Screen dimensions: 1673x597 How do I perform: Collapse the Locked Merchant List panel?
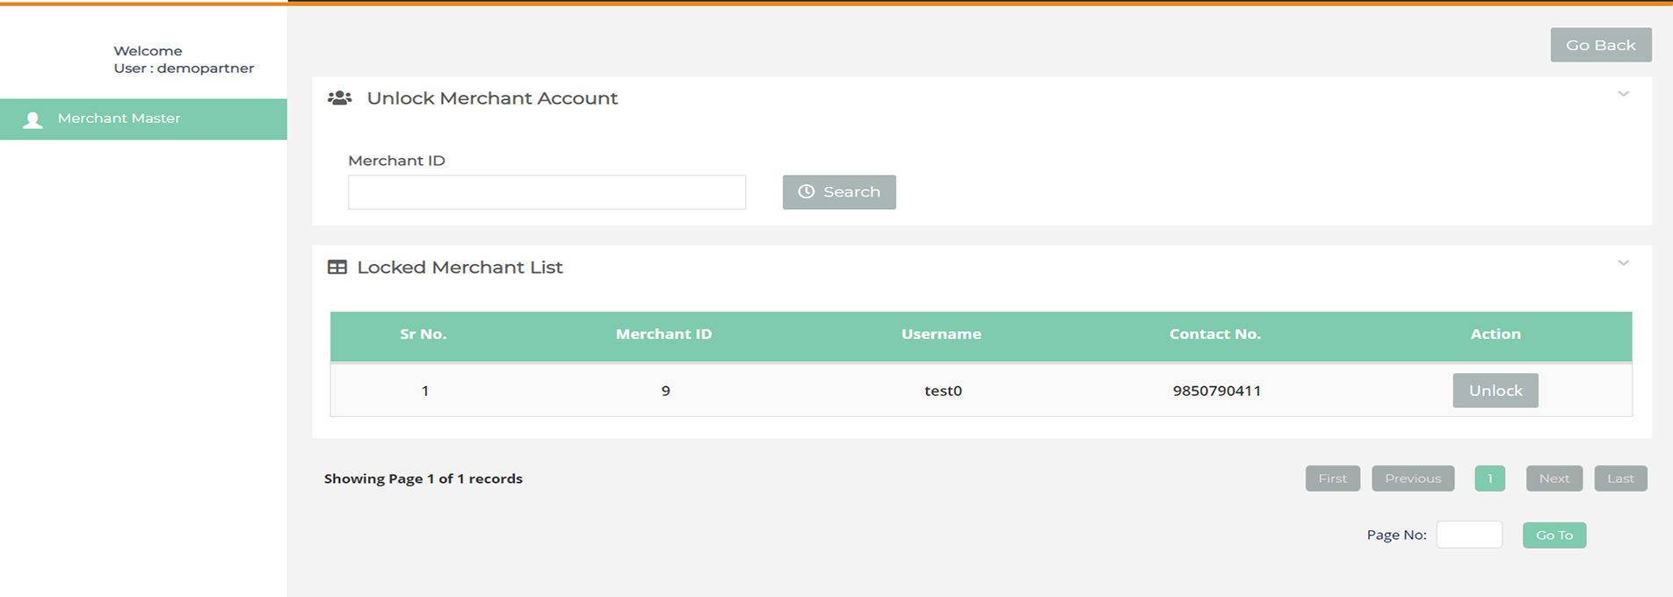pos(1623,263)
